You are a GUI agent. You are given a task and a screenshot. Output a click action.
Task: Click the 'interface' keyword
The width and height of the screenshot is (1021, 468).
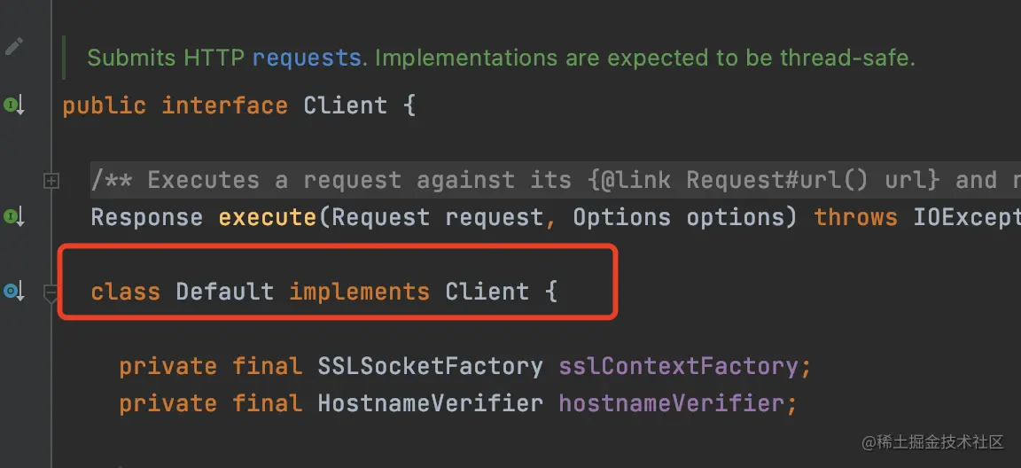coord(224,105)
